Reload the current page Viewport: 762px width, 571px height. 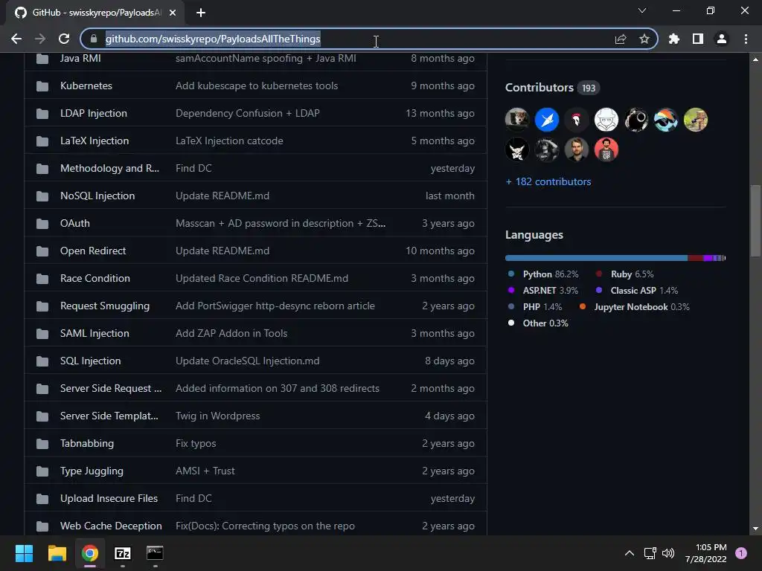[64, 39]
